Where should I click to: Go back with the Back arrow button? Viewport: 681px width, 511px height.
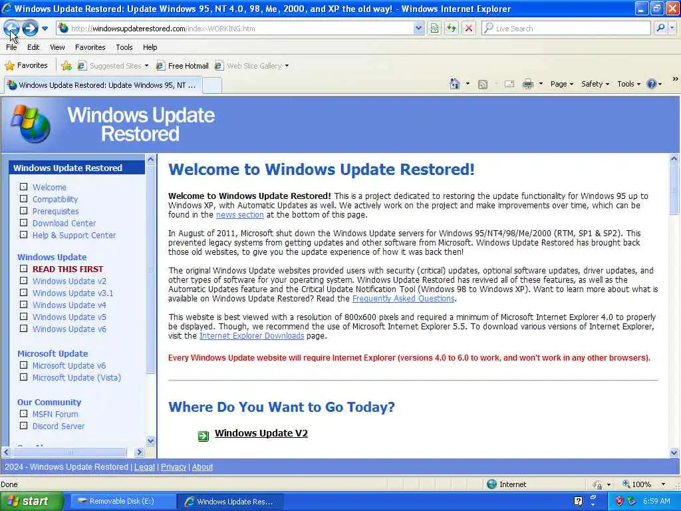click(11, 29)
